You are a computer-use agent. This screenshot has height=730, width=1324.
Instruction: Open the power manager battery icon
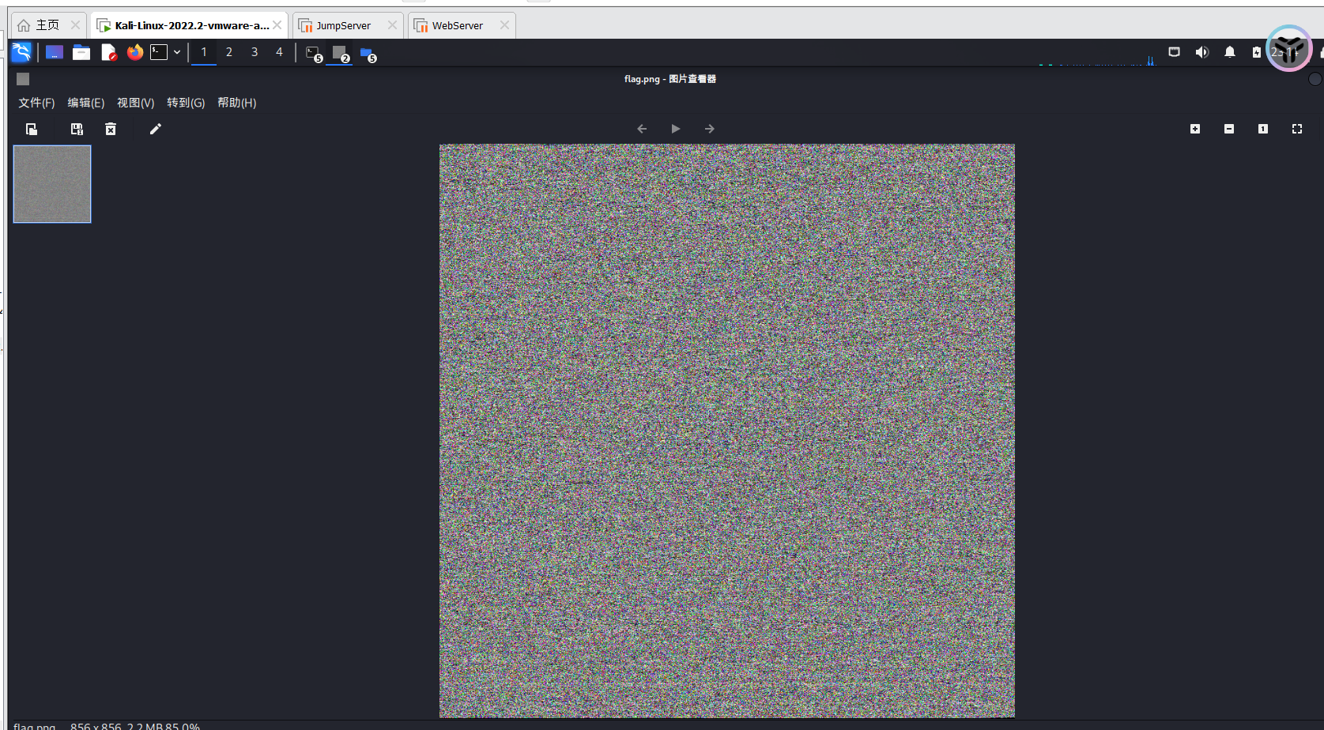(x=1257, y=52)
